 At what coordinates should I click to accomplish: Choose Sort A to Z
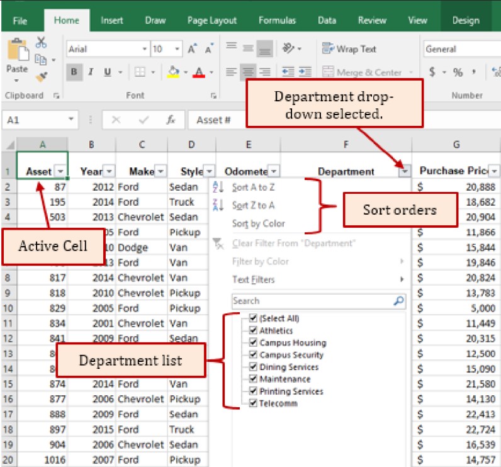click(x=253, y=187)
